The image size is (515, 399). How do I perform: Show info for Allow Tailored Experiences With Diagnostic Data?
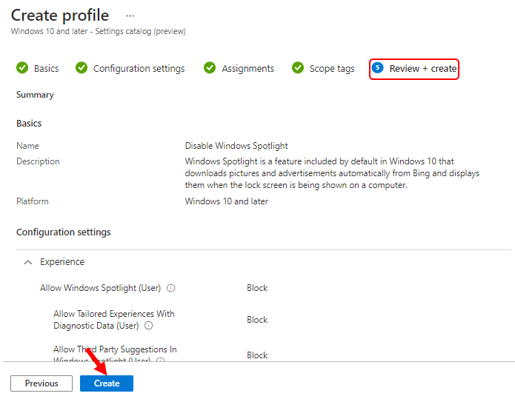tap(149, 326)
